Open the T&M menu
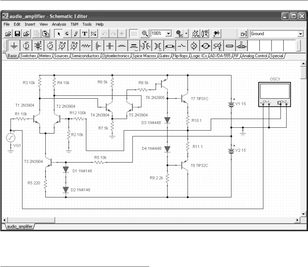 [x=74, y=24]
